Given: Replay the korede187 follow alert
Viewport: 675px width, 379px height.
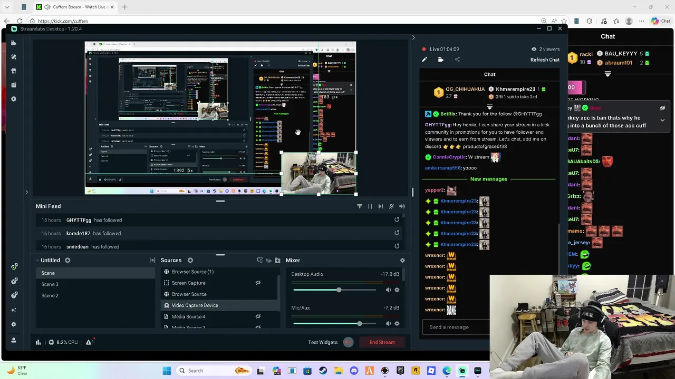Looking at the screenshot, I should tap(397, 233).
